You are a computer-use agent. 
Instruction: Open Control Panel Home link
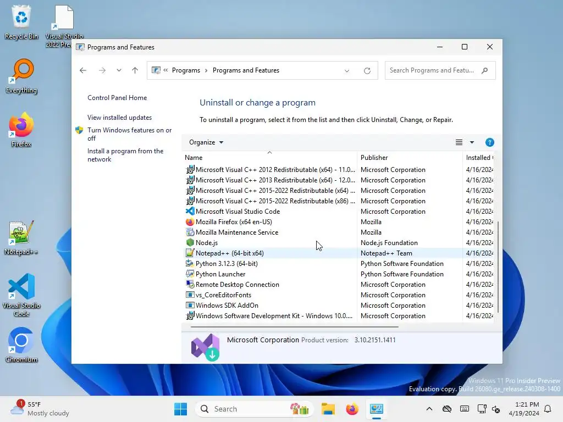coord(117,98)
